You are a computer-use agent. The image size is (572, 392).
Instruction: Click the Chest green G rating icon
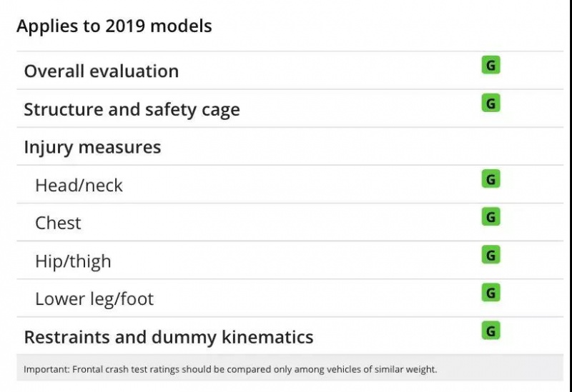pos(490,217)
